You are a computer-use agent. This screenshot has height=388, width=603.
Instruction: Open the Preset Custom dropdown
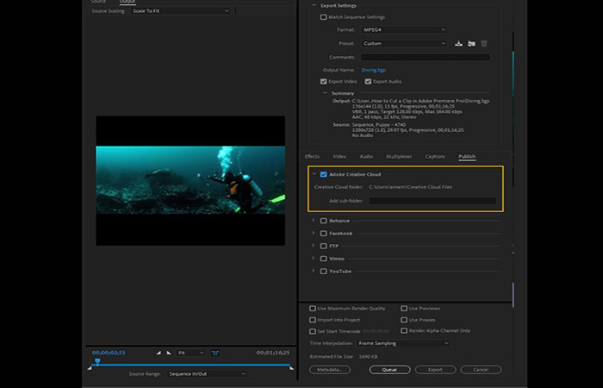click(x=404, y=43)
